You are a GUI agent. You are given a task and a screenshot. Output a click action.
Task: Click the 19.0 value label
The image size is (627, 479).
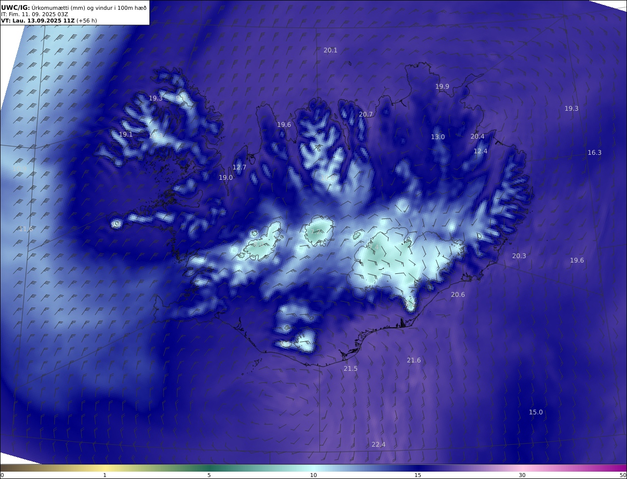pyautogui.click(x=226, y=178)
